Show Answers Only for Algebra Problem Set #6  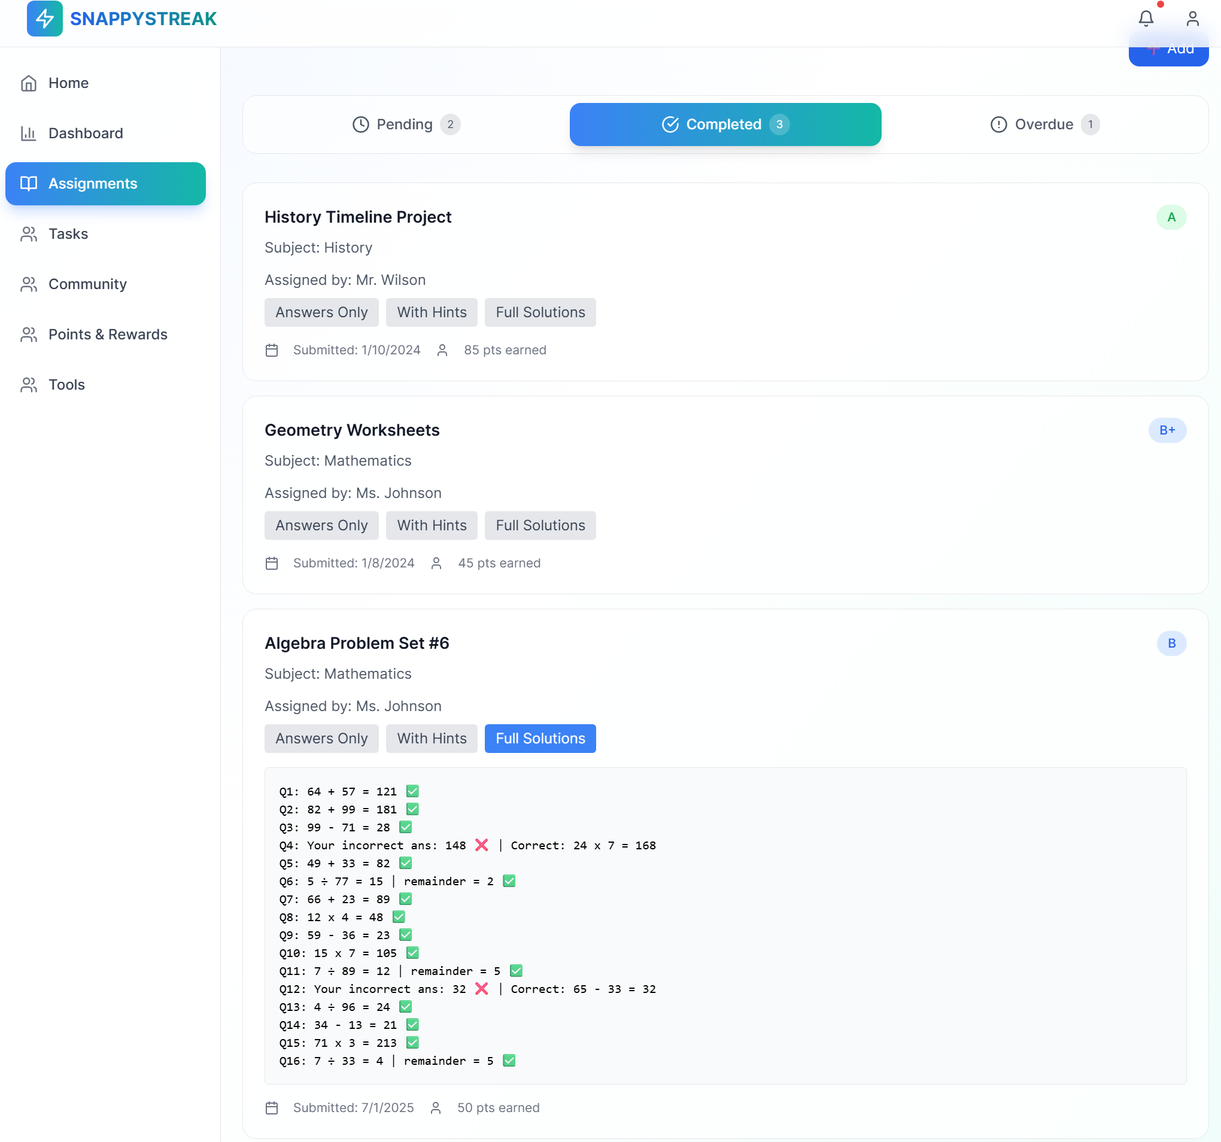(x=321, y=739)
